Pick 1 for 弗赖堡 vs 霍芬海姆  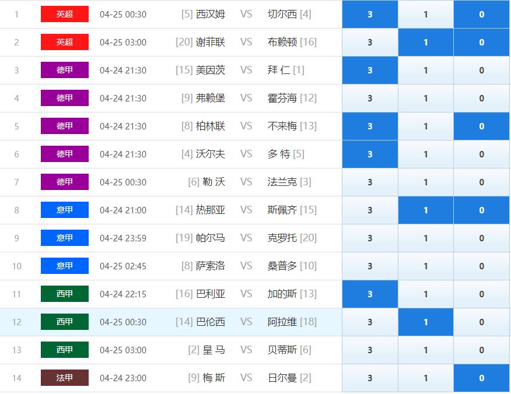click(426, 98)
